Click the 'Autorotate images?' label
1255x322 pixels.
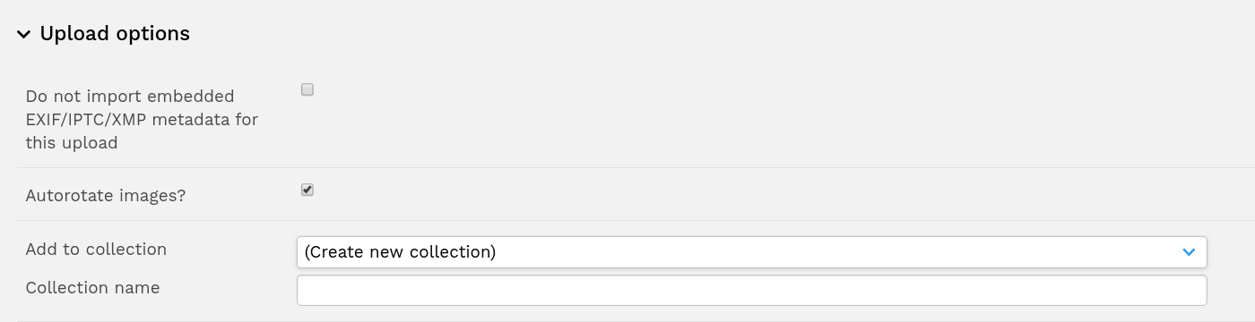click(106, 195)
